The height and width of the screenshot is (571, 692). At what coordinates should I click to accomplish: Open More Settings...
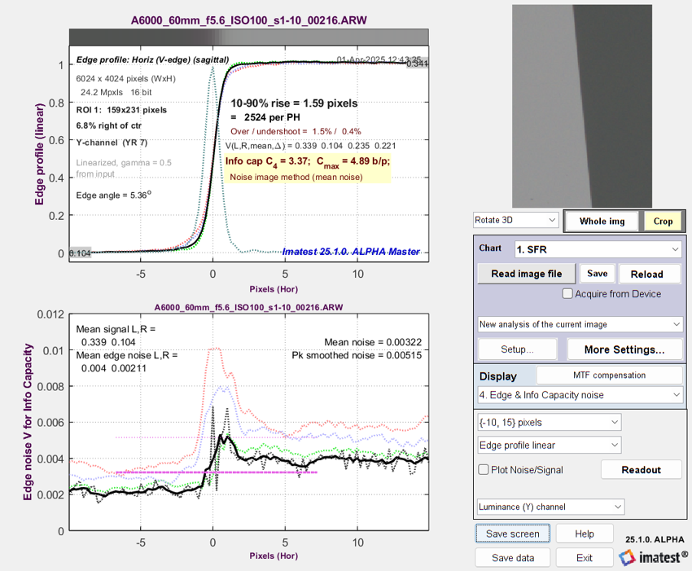624,349
